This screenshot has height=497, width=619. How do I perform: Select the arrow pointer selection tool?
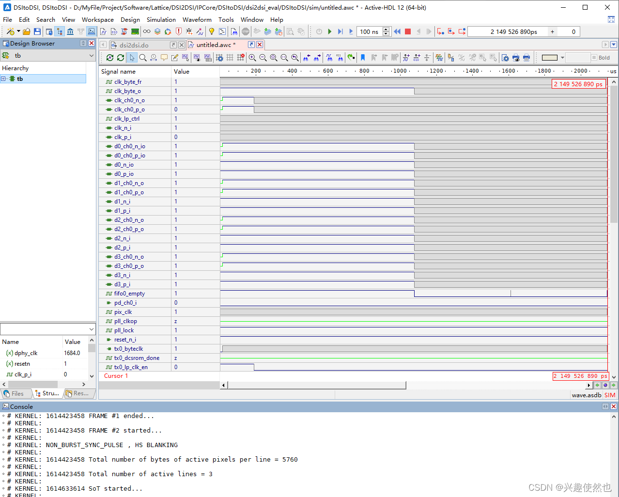132,58
